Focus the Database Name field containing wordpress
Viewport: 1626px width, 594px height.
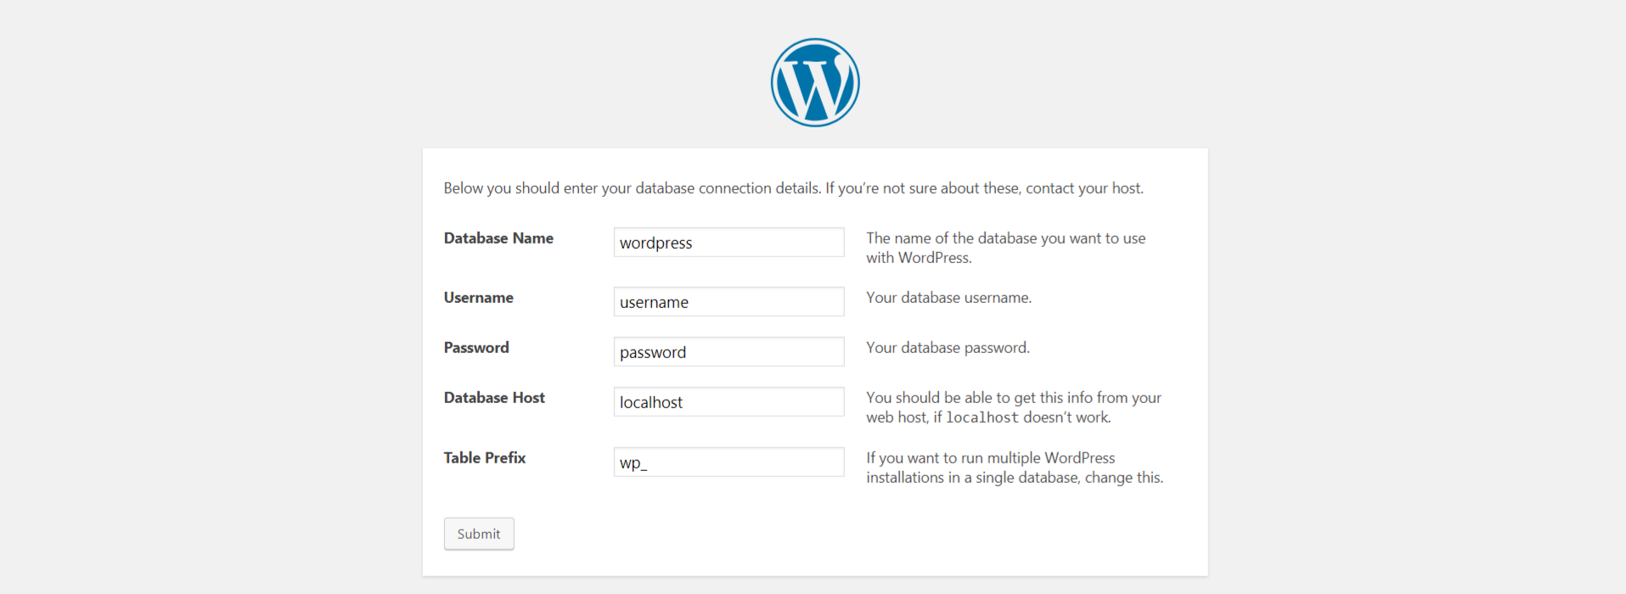729,242
